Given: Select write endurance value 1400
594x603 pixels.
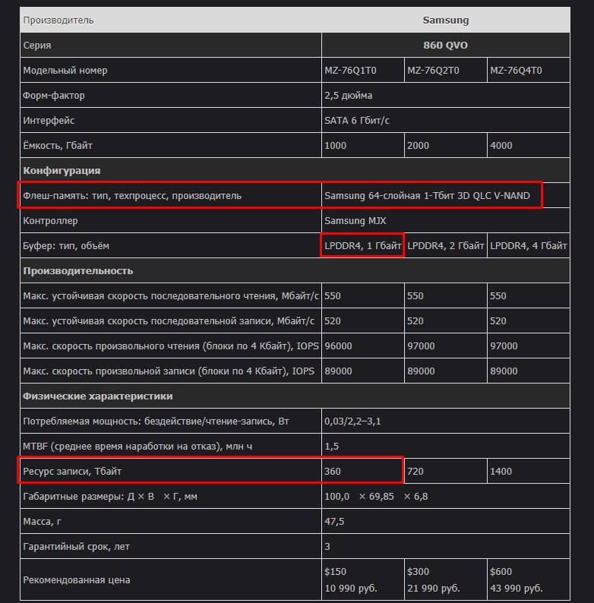Looking at the screenshot, I should pos(501,472).
